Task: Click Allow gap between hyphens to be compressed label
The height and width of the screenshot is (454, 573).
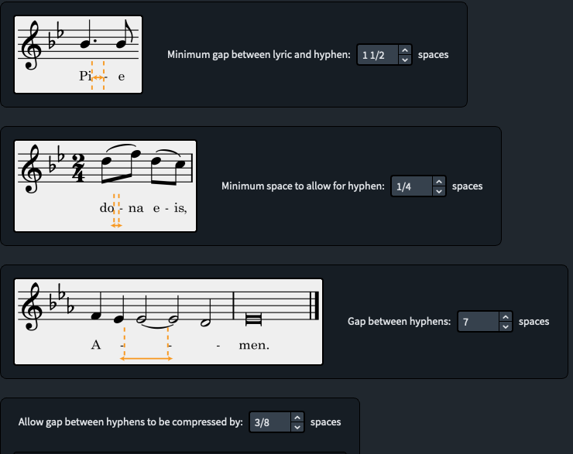Action: [x=130, y=422]
